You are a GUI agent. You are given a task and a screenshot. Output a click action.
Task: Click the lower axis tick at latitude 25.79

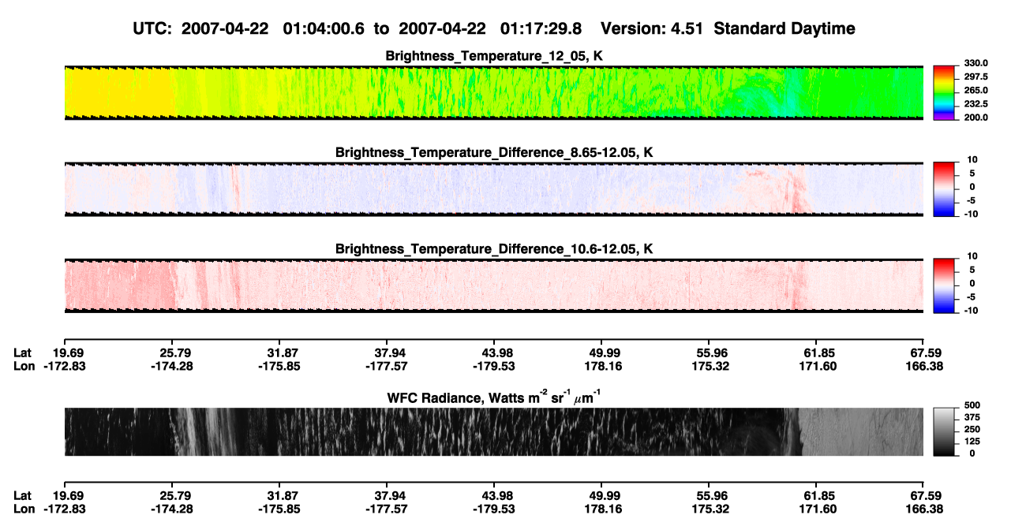coord(171,486)
